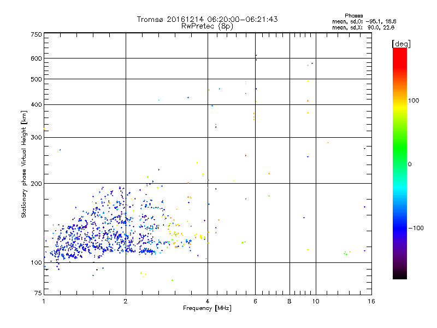Image resolution: width=437 pixels, height=328 pixels.
Task: Click x-axis tick label '6'
Action: pyautogui.click(x=255, y=301)
